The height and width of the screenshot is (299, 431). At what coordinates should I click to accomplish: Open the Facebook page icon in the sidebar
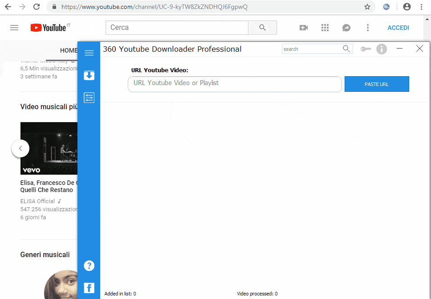(x=89, y=288)
